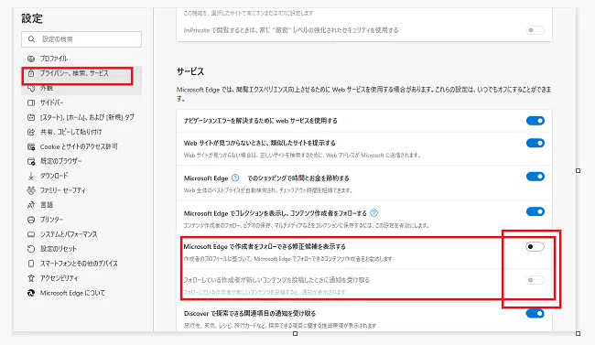This screenshot has height=345, width=595.
Task: Click the 言語 language icon
Action: coord(31,205)
